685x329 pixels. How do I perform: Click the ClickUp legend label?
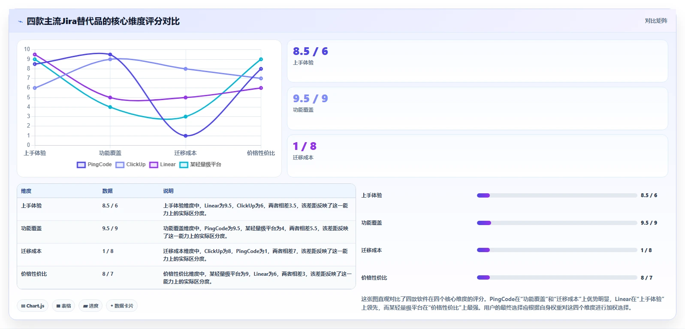[136, 164]
